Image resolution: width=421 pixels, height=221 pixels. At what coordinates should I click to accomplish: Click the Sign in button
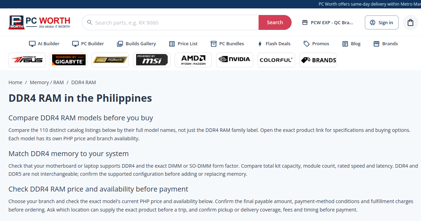click(382, 22)
